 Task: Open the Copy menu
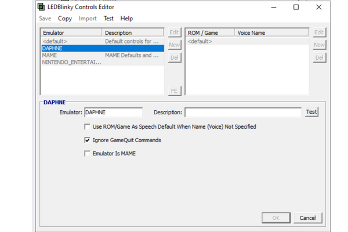(65, 19)
